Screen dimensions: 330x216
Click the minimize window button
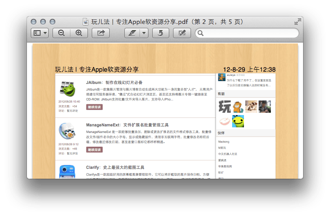(x=43, y=22)
